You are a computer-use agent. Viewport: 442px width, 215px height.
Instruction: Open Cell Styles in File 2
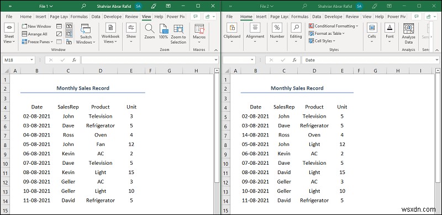pyautogui.click(x=322, y=41)
